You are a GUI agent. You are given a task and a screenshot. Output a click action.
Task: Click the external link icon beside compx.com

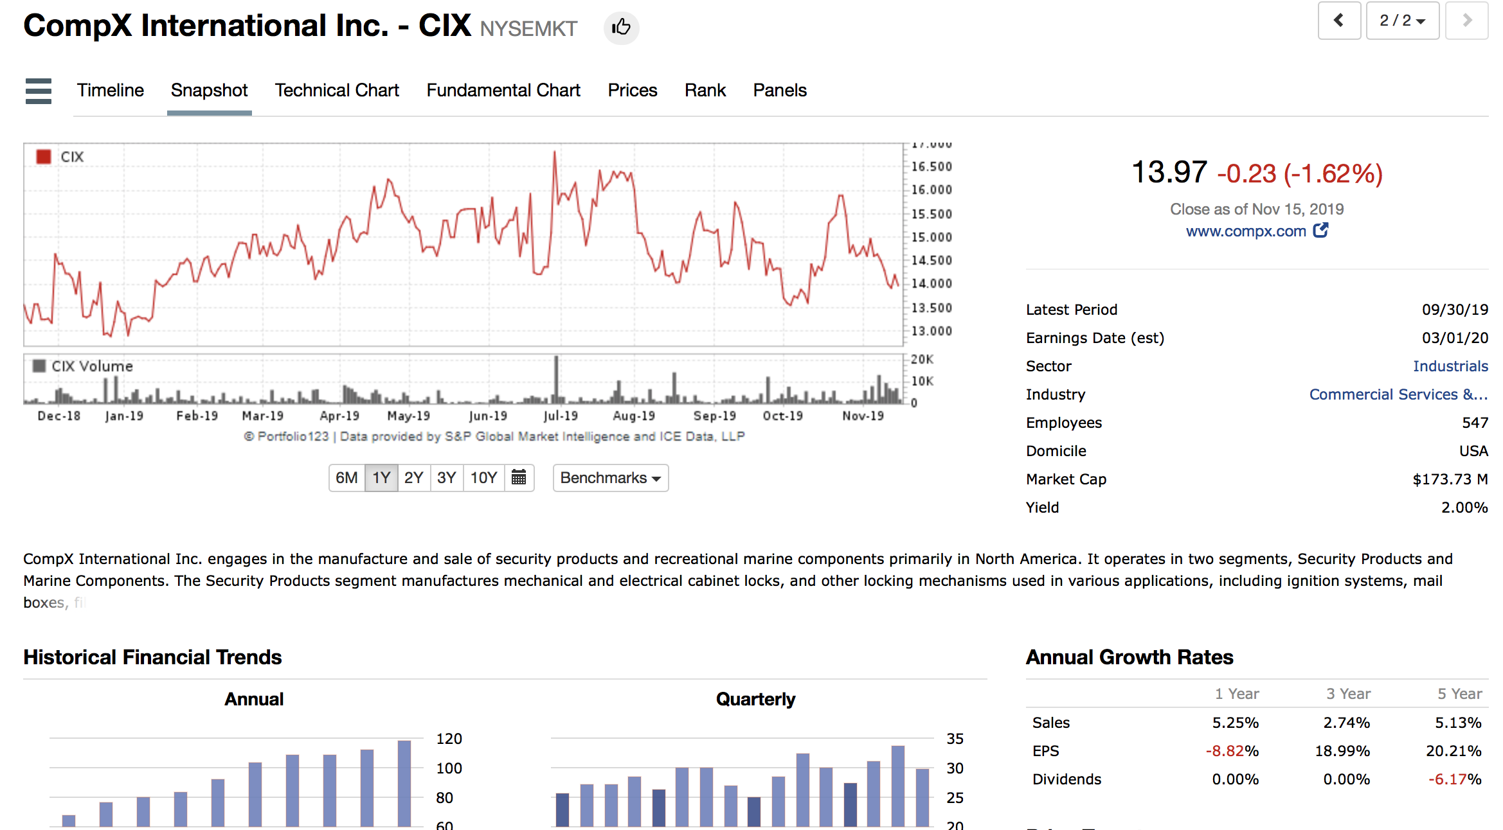point(1320,231)
